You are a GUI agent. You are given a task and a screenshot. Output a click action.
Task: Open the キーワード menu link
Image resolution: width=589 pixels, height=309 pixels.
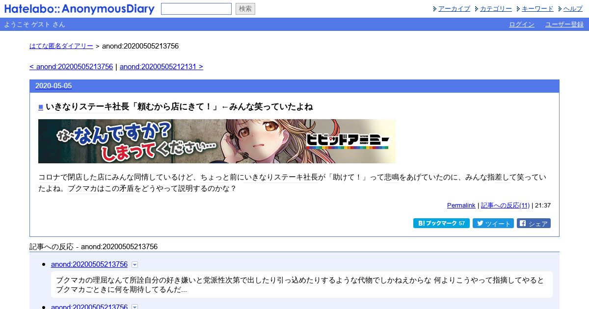pyautogui.click(x=537, y=9)
